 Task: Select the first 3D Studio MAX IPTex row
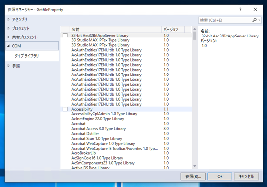pyautogui.click(x=126, y=40)
